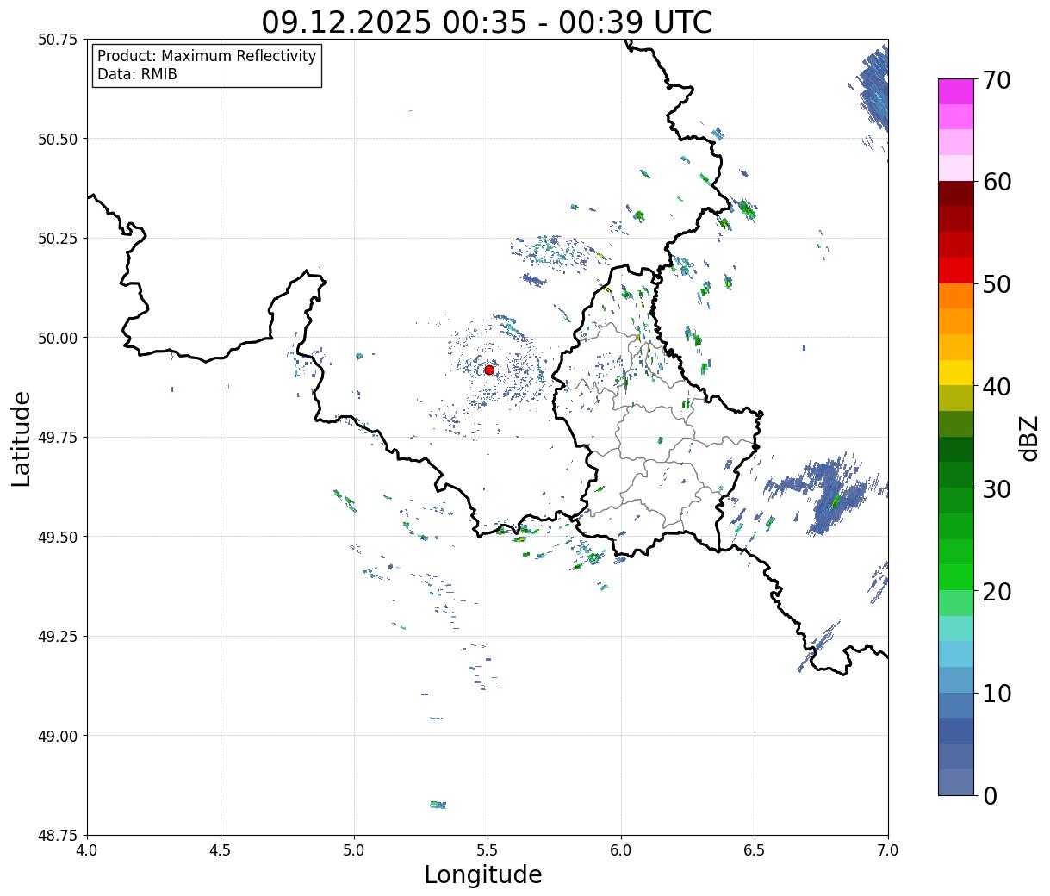Click the colorbar tick label 30
The image size is (1050, 896).
click(x=997, y=489)
